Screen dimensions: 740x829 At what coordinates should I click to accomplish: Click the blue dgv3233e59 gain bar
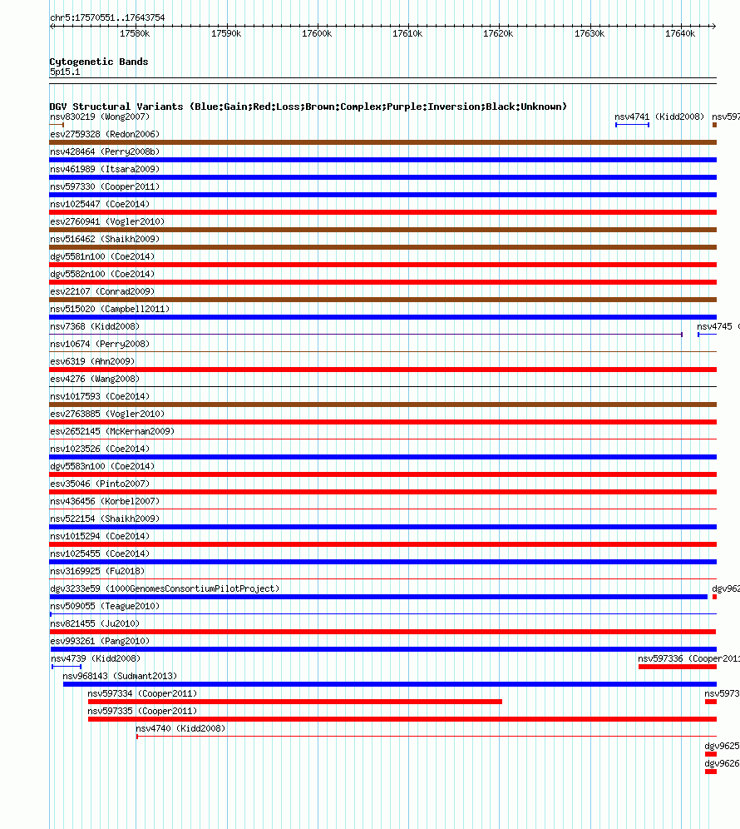click(x=378, y=597)
